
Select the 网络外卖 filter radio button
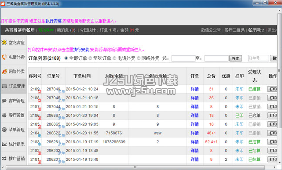[139, 58]
